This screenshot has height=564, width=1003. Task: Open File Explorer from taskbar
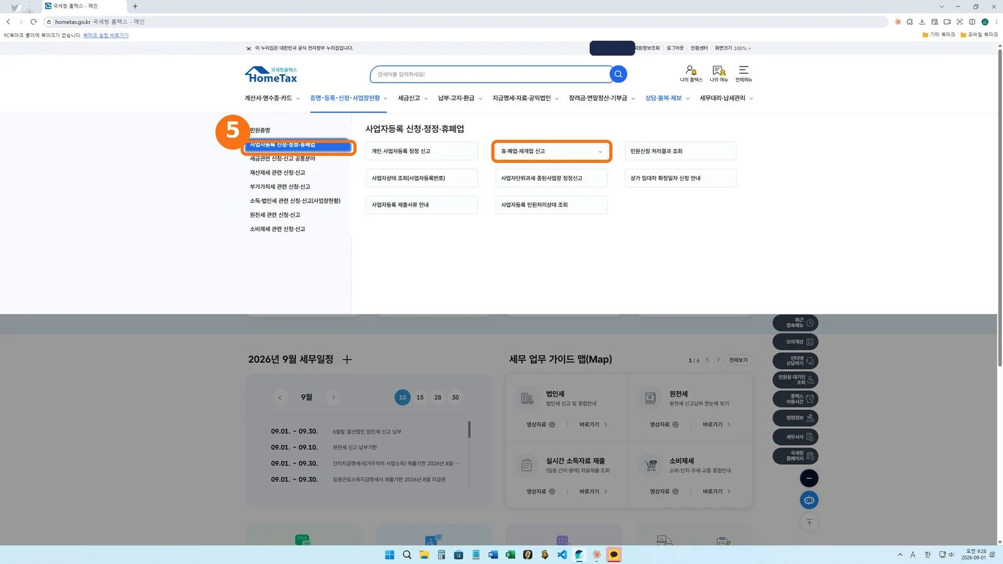pos(424,555)
